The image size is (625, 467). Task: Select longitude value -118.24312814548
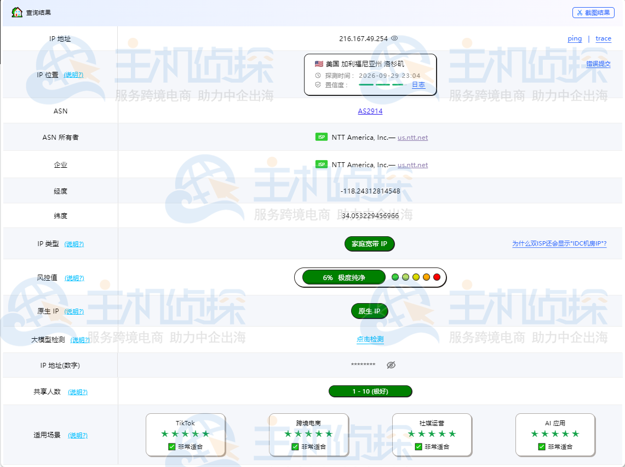(x=370, y=191)
